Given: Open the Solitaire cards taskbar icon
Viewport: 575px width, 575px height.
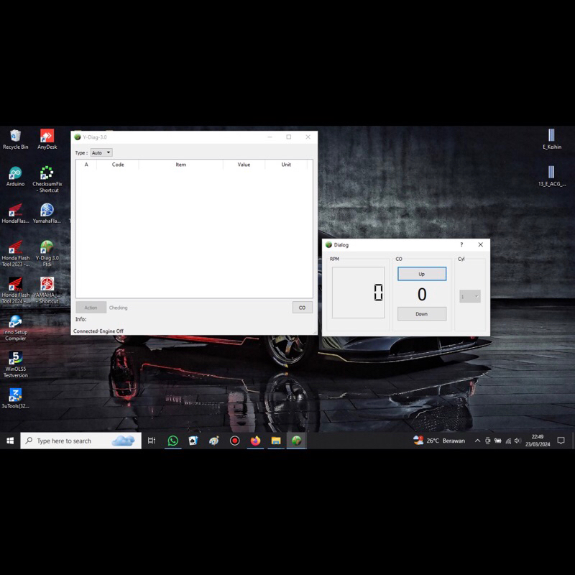Looking at the screenshot, I should (193, 441).
